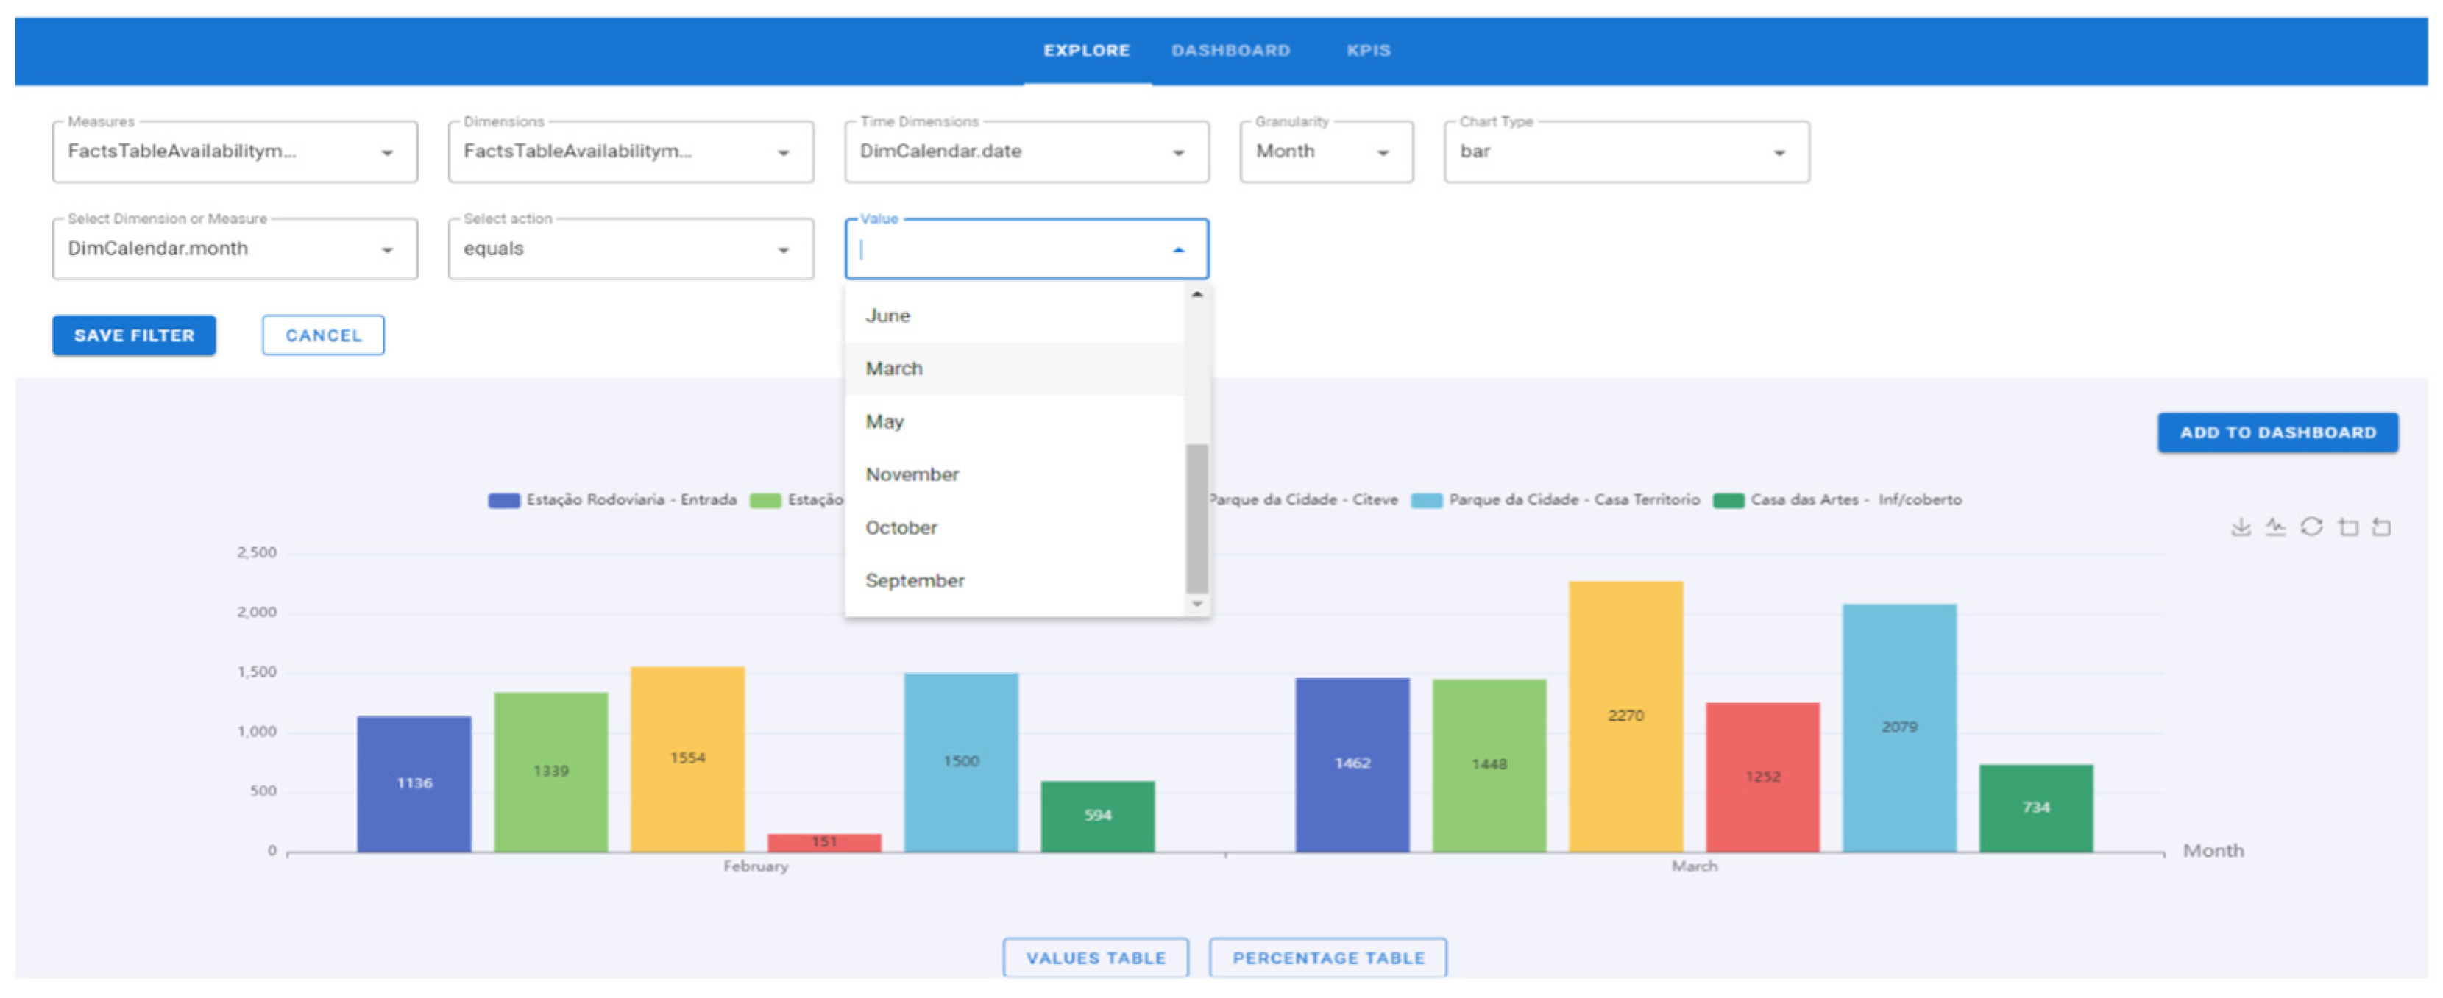Switch to the Dashboard tab
Image resolution: width=2443 pixels, height=998 pixels.
pyautogui.click(x=1230, y=50)
